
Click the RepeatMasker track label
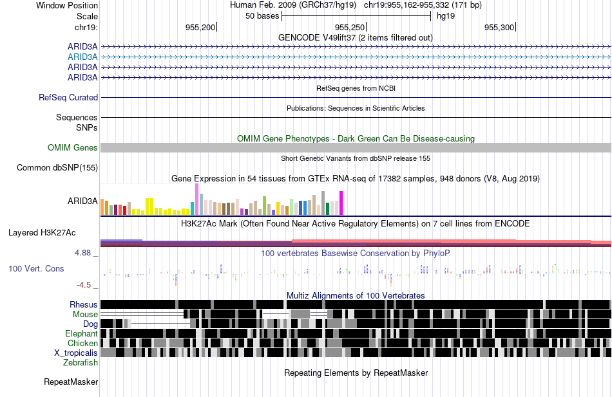click(71, 382)
